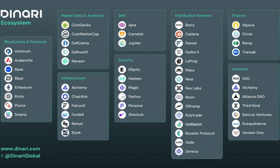
Task: Open the www.dinari.com link
Action: [x=20, y=149]
